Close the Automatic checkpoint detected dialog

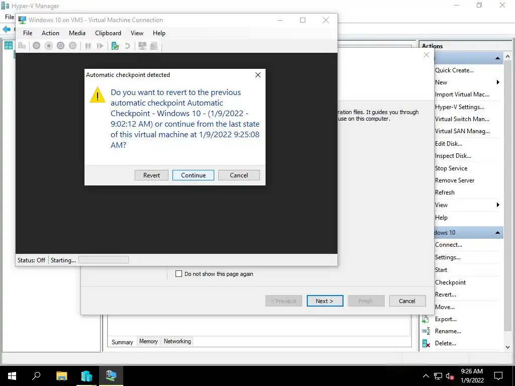pyautogui.click(x=258, y=75)
